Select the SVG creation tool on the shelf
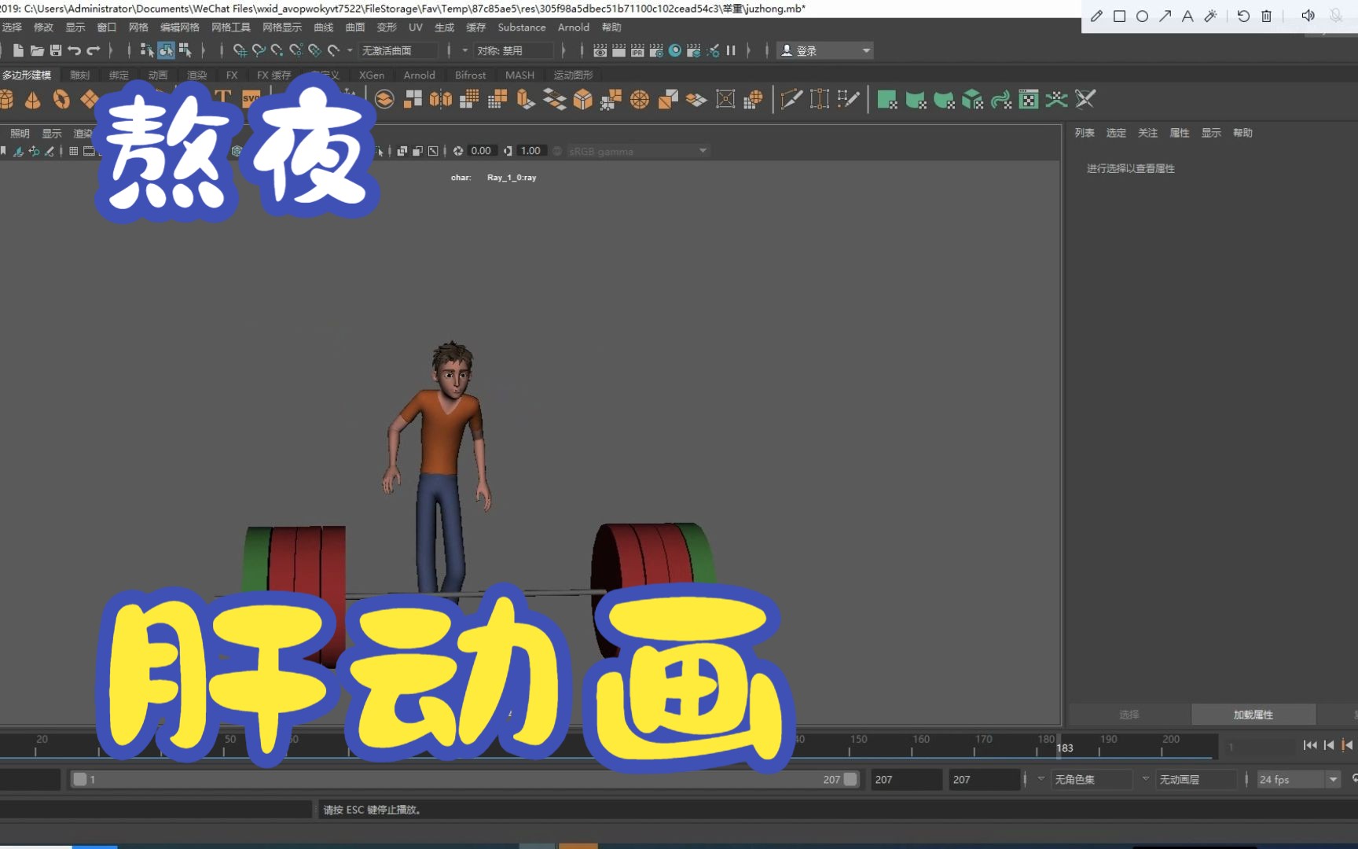The width and height of the screenshot is (1358, 849). point(251,97)
